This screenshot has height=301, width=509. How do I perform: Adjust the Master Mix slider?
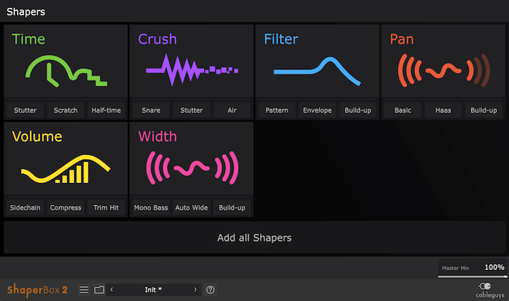point(473,277)
